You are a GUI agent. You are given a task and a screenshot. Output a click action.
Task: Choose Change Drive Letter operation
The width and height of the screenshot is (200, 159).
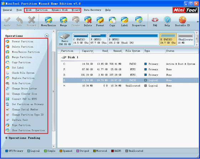pos(24,89)
